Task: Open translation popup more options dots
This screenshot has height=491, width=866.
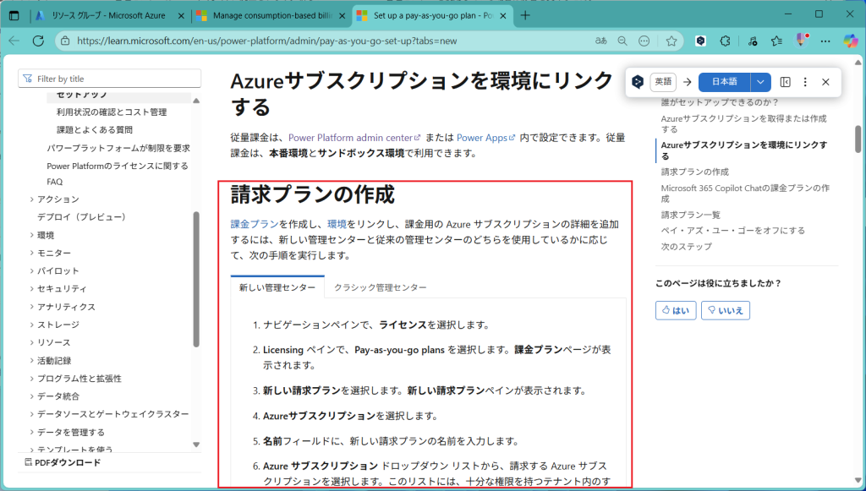Action: (805, 82)
